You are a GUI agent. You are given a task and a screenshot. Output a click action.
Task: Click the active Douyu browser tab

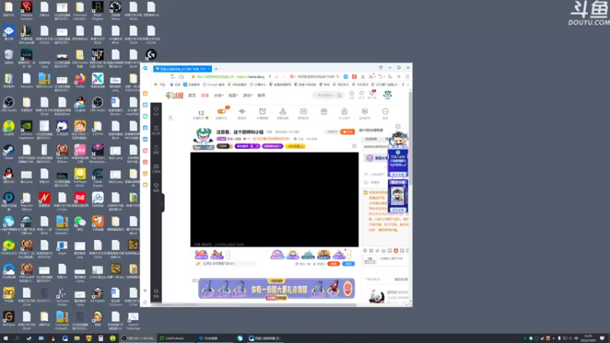[x=182, y=69]
